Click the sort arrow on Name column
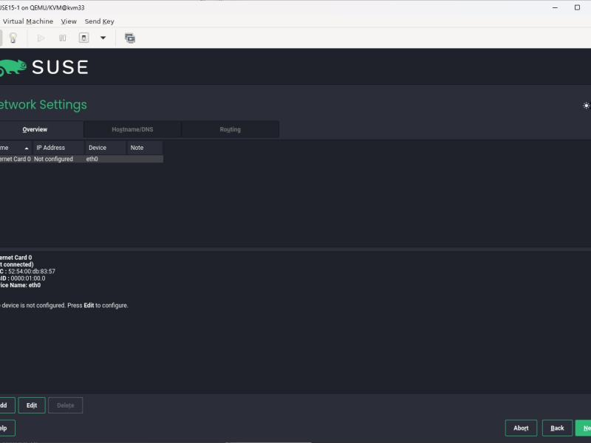591x443 pixels. (27, 148)
